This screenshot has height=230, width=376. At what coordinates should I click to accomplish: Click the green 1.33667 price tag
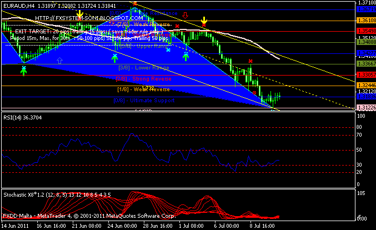pos(365,64)
